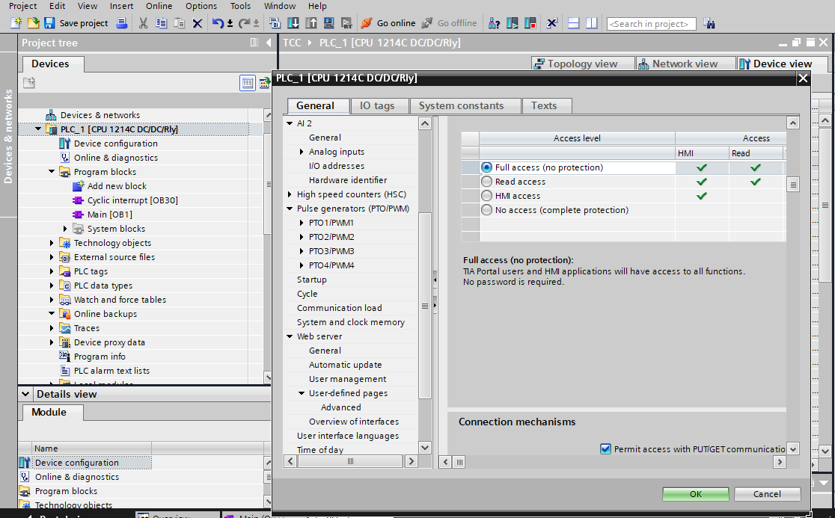The image size is (835, 518).
Task: Collapse Program blocks folder
Action: point(52,171)
